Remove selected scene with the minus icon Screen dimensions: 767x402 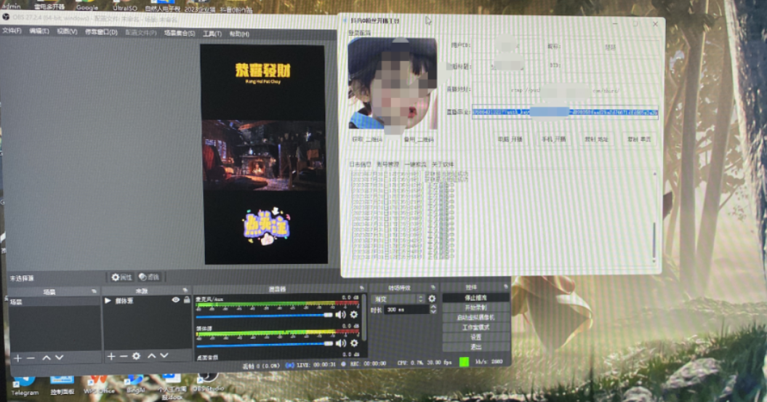pos(31,358)
